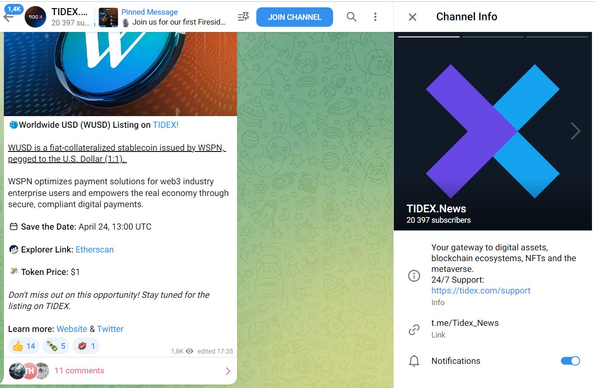Click the TIDEX channel title in header
Screen dimensions: 595x388
click(x=70, y=12)
